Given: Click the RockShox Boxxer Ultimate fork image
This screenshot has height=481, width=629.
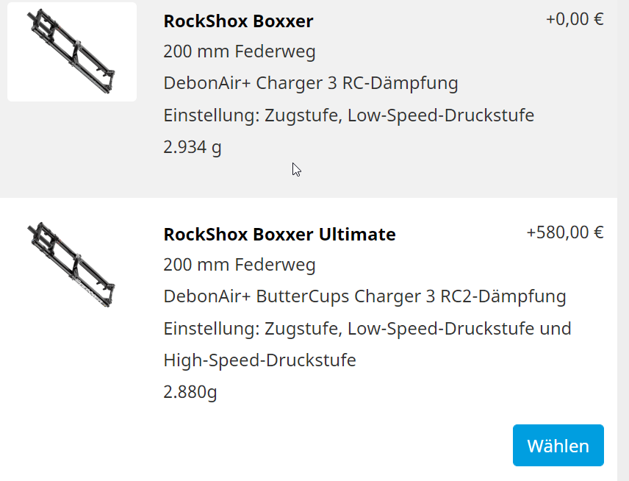Looking at the screenshot, I should point(72,263).
